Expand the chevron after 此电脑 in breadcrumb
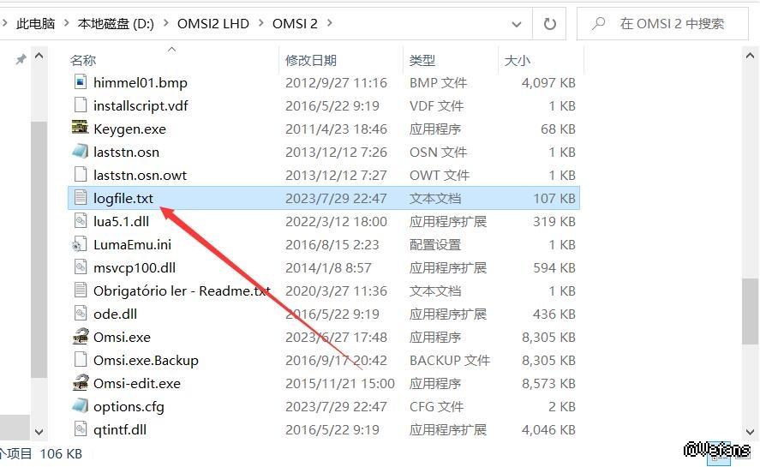This screenshot has width=760, height=467. tap(66, 23)
